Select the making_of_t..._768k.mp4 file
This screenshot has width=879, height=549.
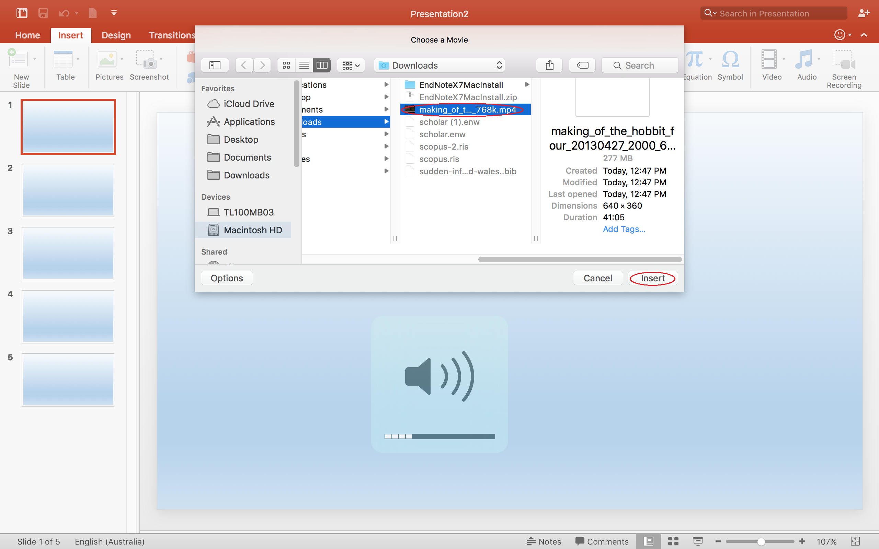tap(466, 109)
